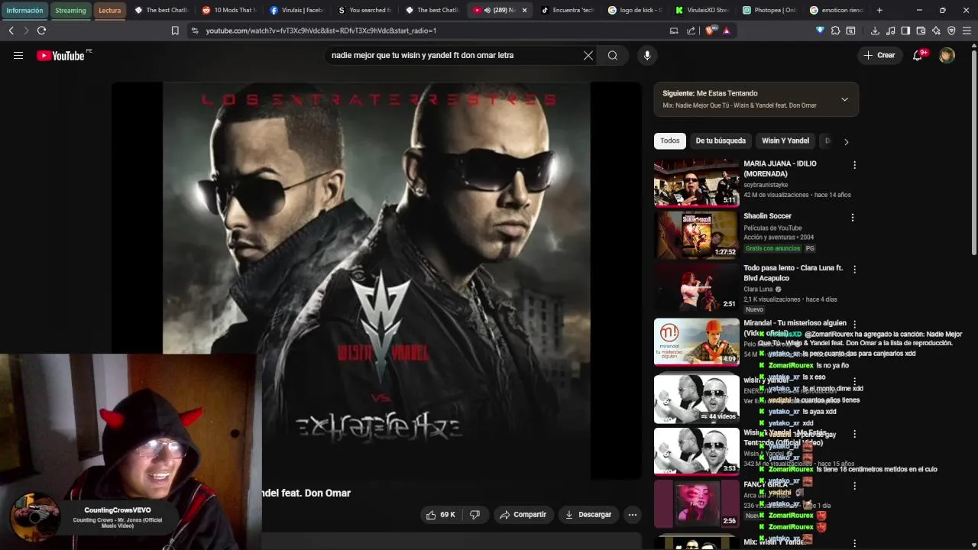The height and width of the screenshot is (550, 978).
Task: Toggle the browser sidebar panel
Action: tap(905, 31)
